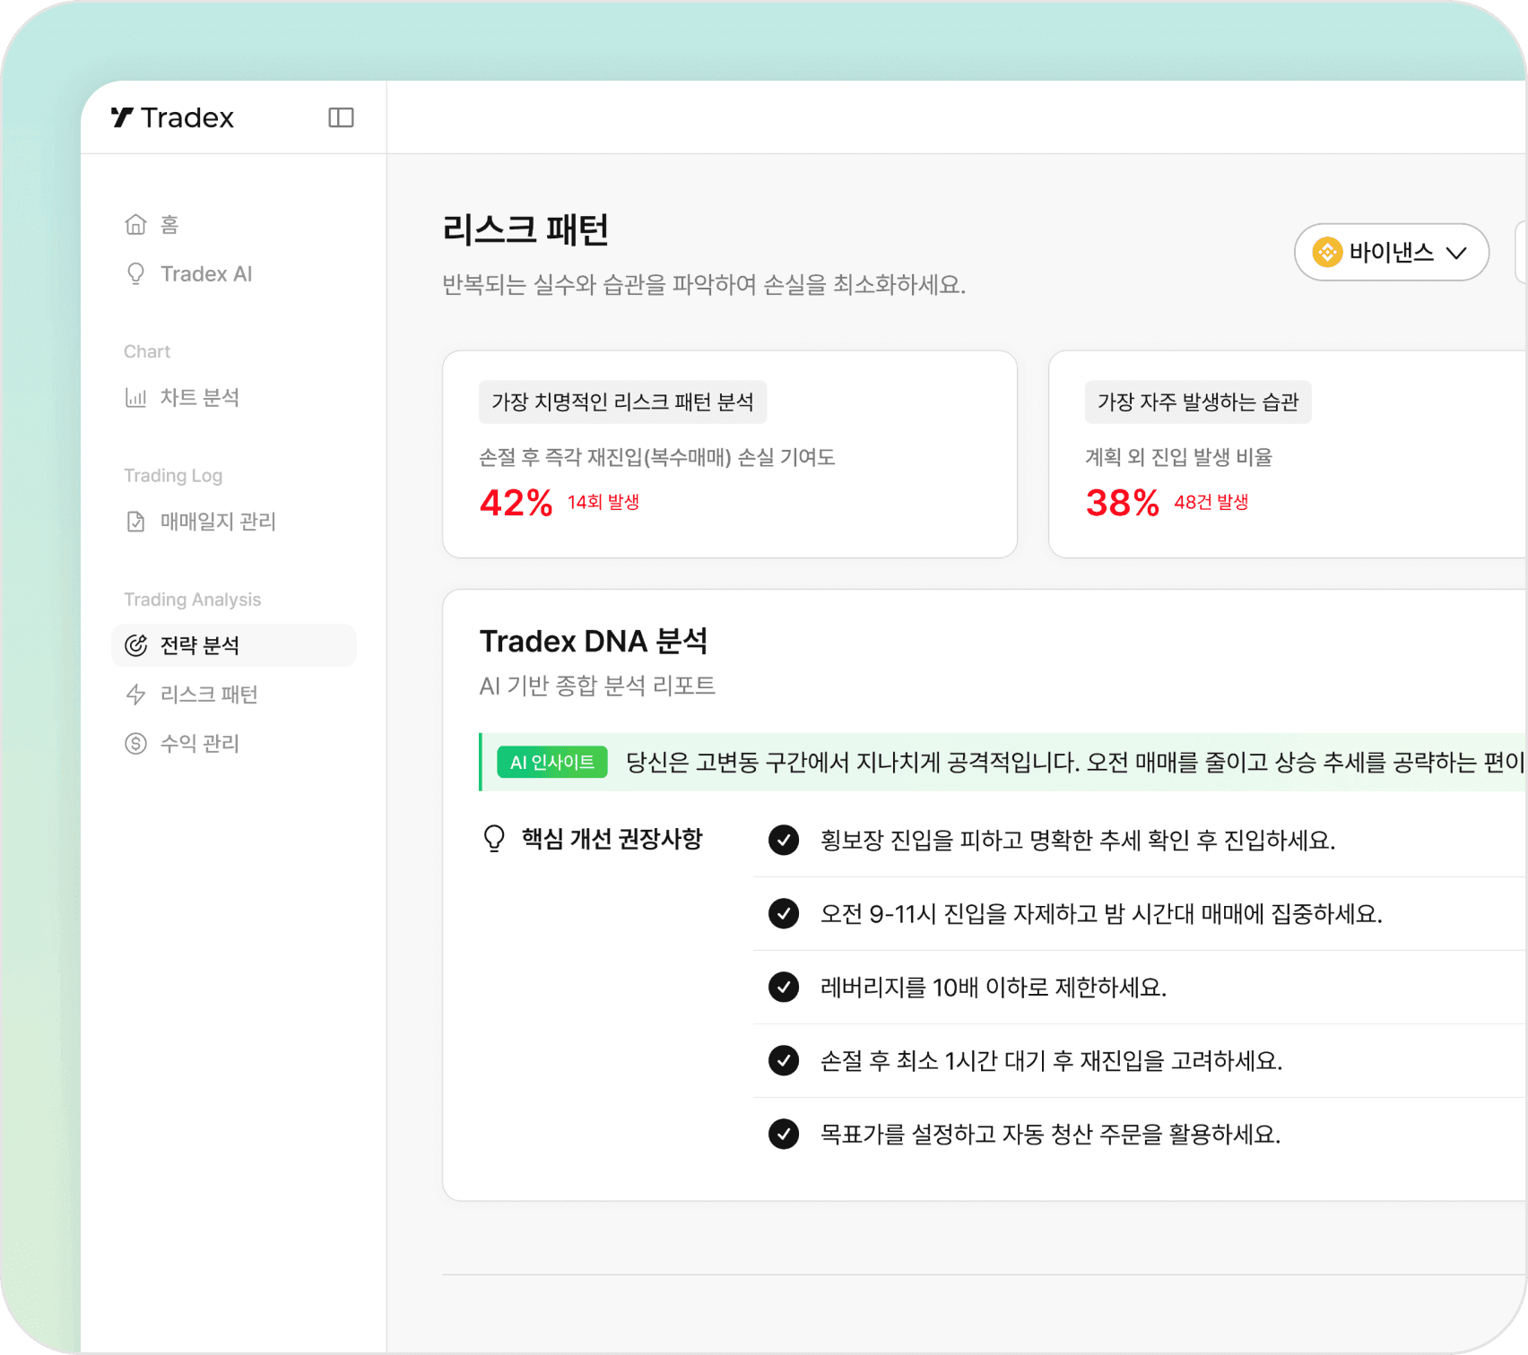Click the 리스크 패턴 page heading
This screenshot has width=1528, height=1355.
[x=525, y=229]
